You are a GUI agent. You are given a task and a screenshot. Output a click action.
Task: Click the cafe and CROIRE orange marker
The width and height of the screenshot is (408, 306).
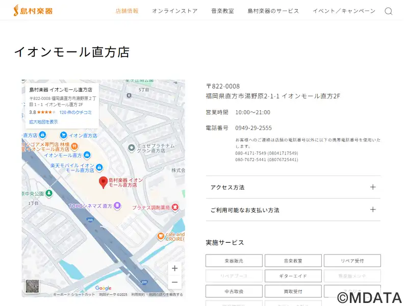click(161, 236)
